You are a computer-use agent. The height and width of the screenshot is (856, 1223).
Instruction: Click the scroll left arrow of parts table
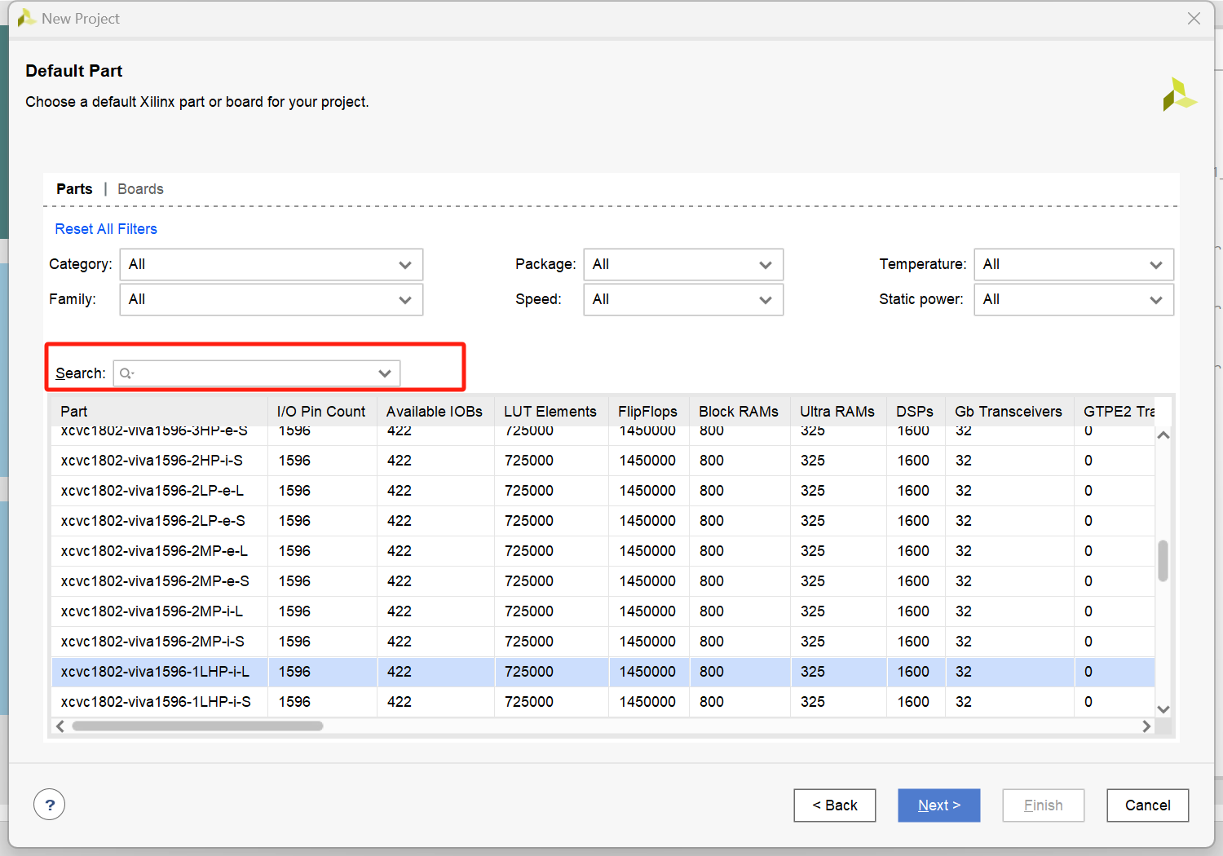point(60,726)
